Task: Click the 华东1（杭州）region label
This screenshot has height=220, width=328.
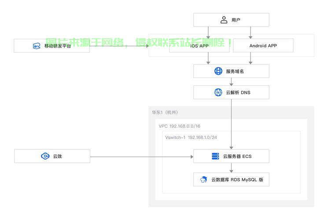Action: coord(165,113)
